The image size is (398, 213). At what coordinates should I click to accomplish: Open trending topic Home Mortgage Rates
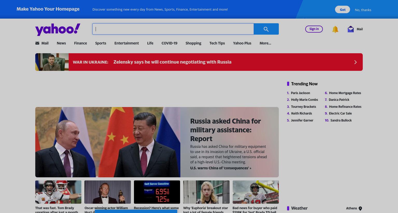pos(345,93)
